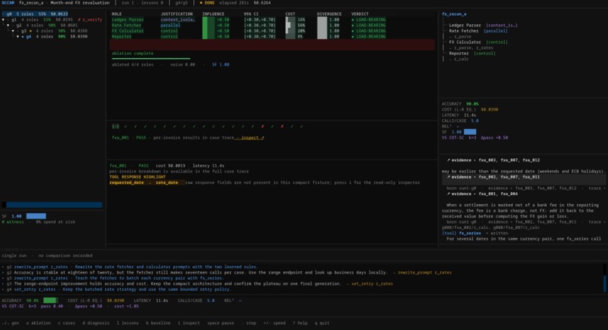Click the second red failed case mark
The height and width of the screenshot is (330, 608).
pos(282,127)
